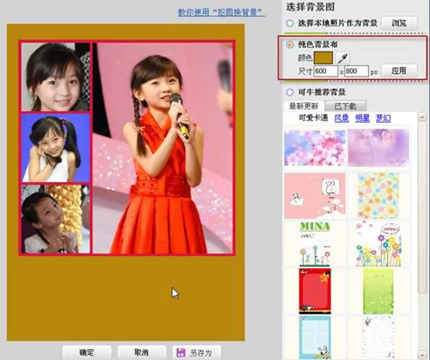Choose the 可牛推荐背景 radio option
The image size is (430, 360).
point(290,92)
